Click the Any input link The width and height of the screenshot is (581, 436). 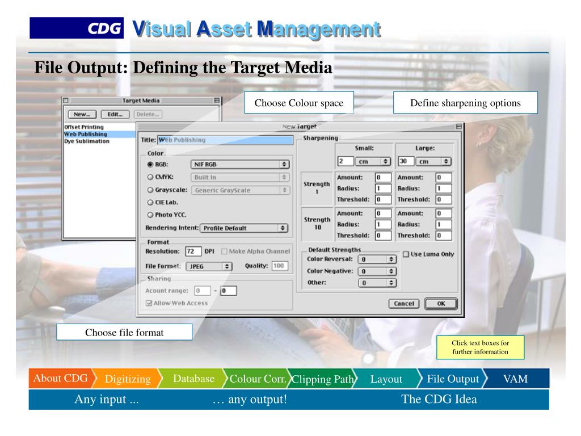(x=107, y=399)
